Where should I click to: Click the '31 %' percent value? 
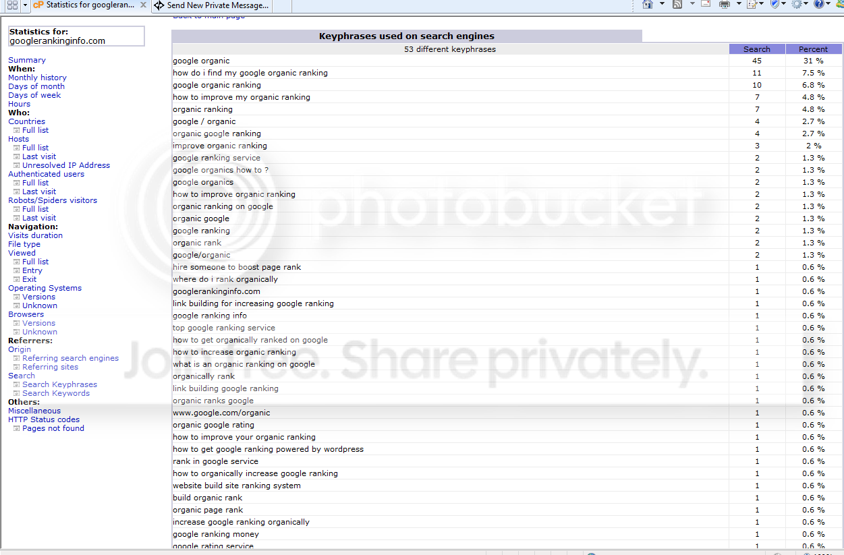point(814,61)
